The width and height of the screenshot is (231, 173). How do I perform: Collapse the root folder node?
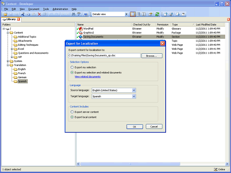(4, 29)
